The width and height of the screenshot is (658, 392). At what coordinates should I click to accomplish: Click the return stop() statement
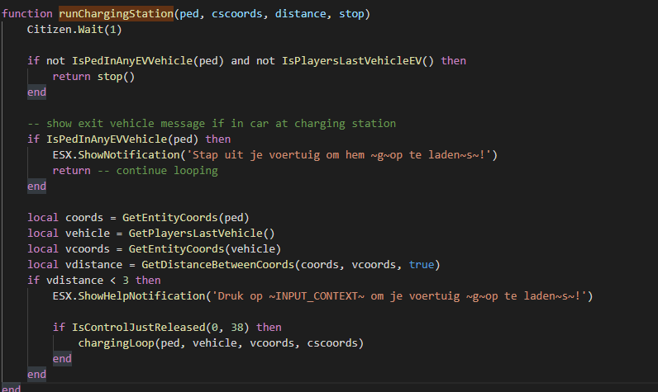93,77
